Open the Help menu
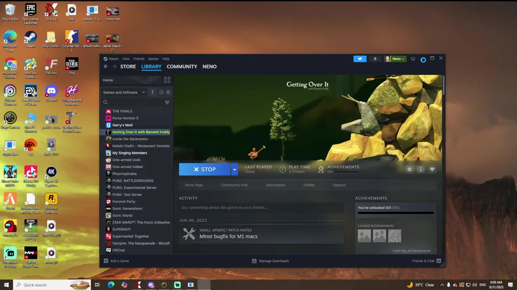Image resolution: width=517 pixels, height=290 pixels. tap(166, 59)
